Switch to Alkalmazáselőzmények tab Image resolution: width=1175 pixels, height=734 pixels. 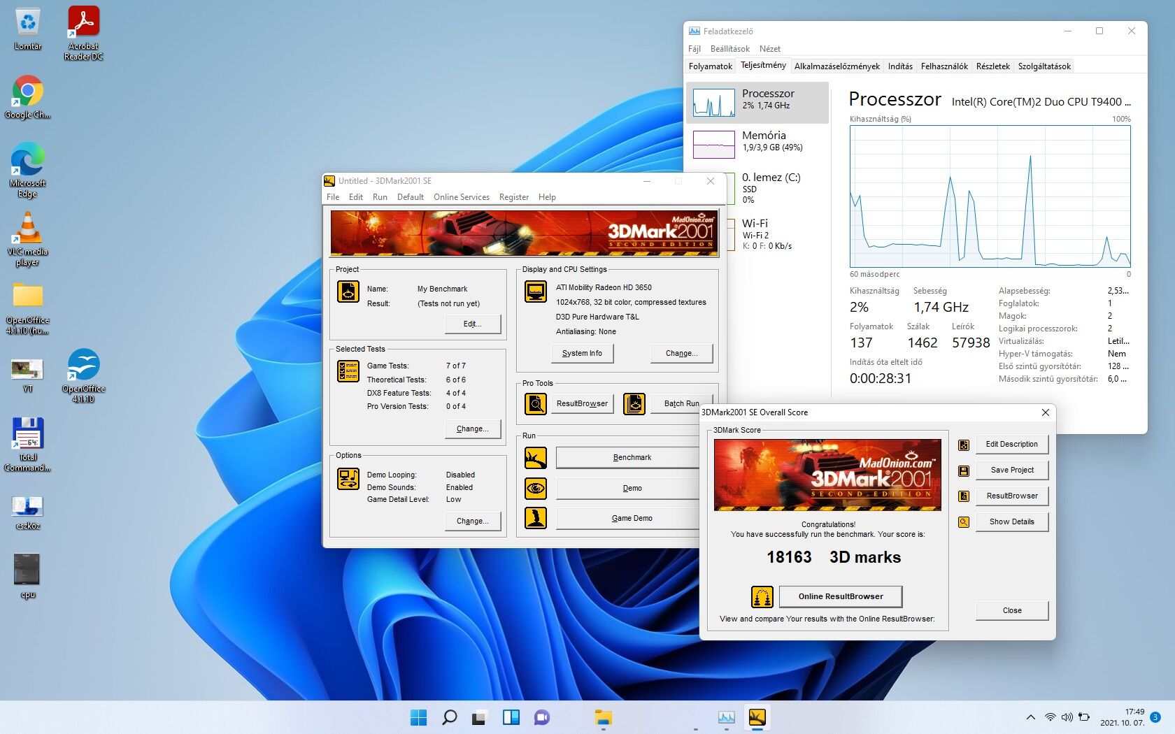coord(837,66)
